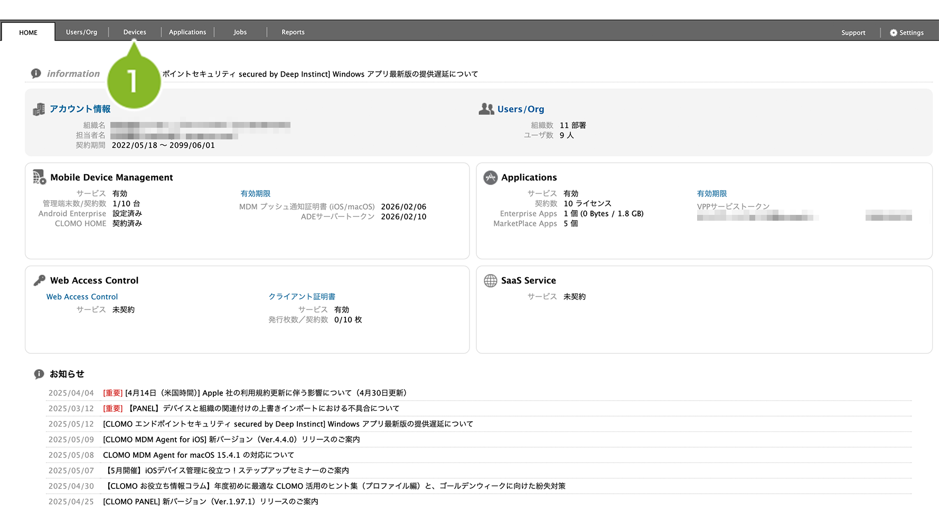Click the 1/10 台 managed device count

pyautogui.click(x=126, y=204)
